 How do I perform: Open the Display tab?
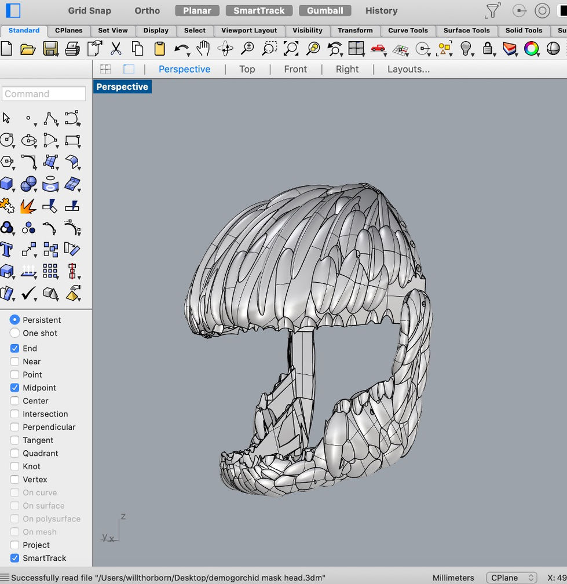point(156,31)
